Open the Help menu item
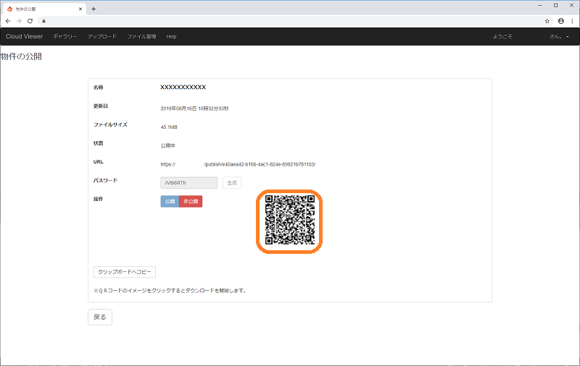580x366 pixels. [171, 36]
